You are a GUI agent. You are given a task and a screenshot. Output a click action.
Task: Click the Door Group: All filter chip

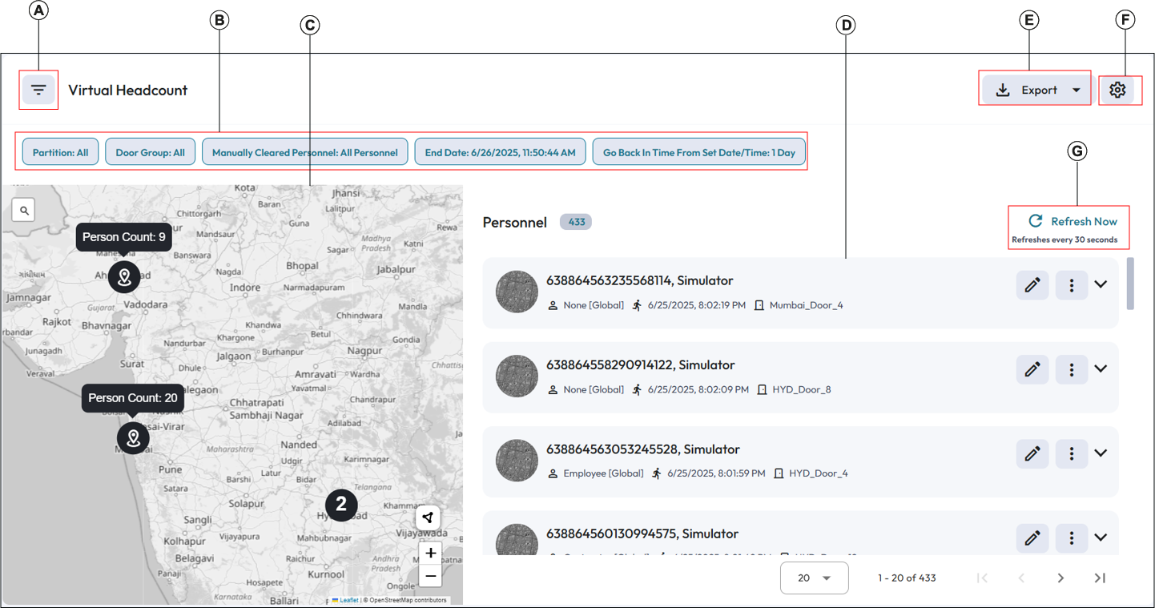(150, 152)
